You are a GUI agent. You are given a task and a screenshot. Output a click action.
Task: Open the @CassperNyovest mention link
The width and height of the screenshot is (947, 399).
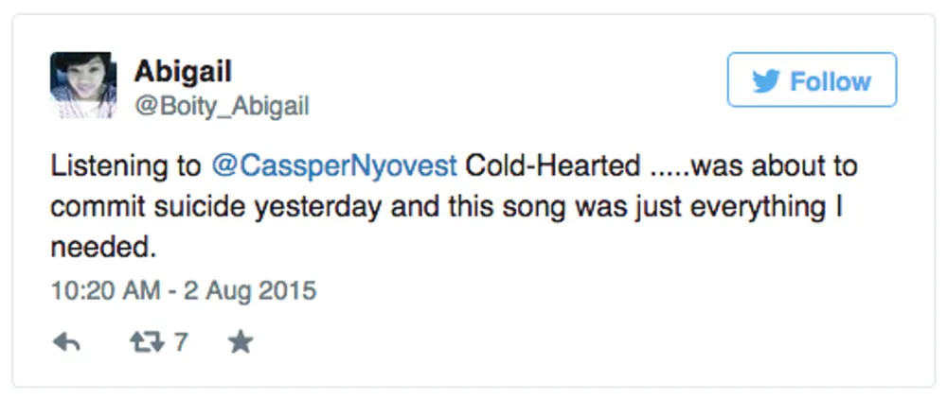335,167
